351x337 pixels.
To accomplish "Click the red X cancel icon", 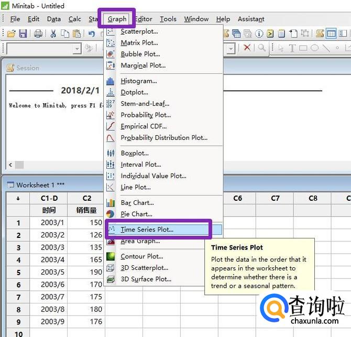I will point(247,48).
